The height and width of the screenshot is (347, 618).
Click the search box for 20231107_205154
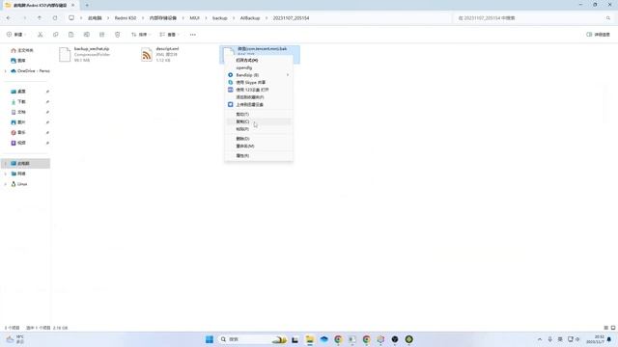(x=534, y=18)
